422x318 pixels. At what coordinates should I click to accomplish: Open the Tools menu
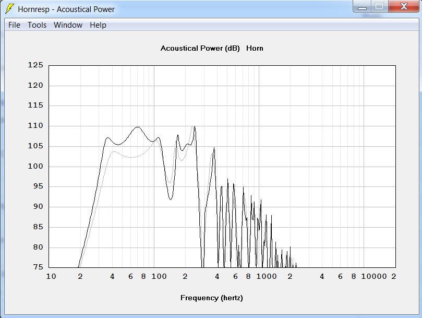[x=37, y=25]
